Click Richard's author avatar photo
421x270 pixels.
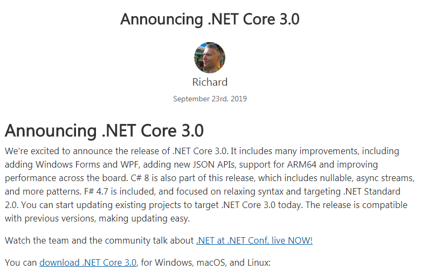(x=210, y=58)
